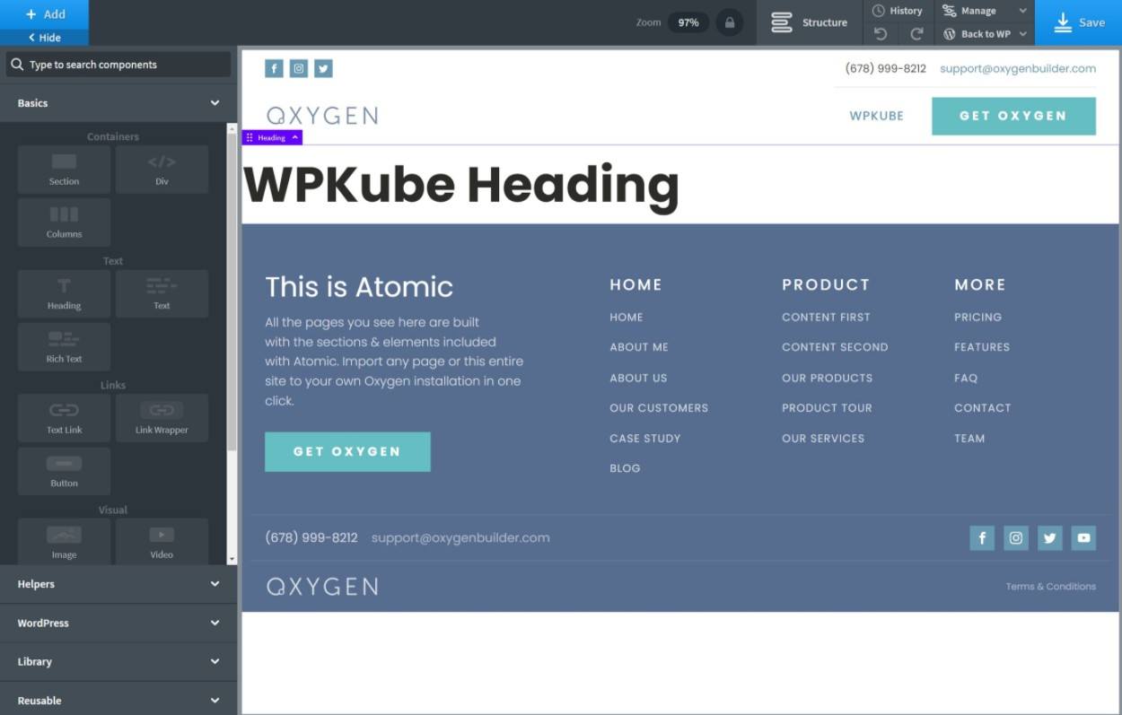Click the header support email link

(1018, 68)
